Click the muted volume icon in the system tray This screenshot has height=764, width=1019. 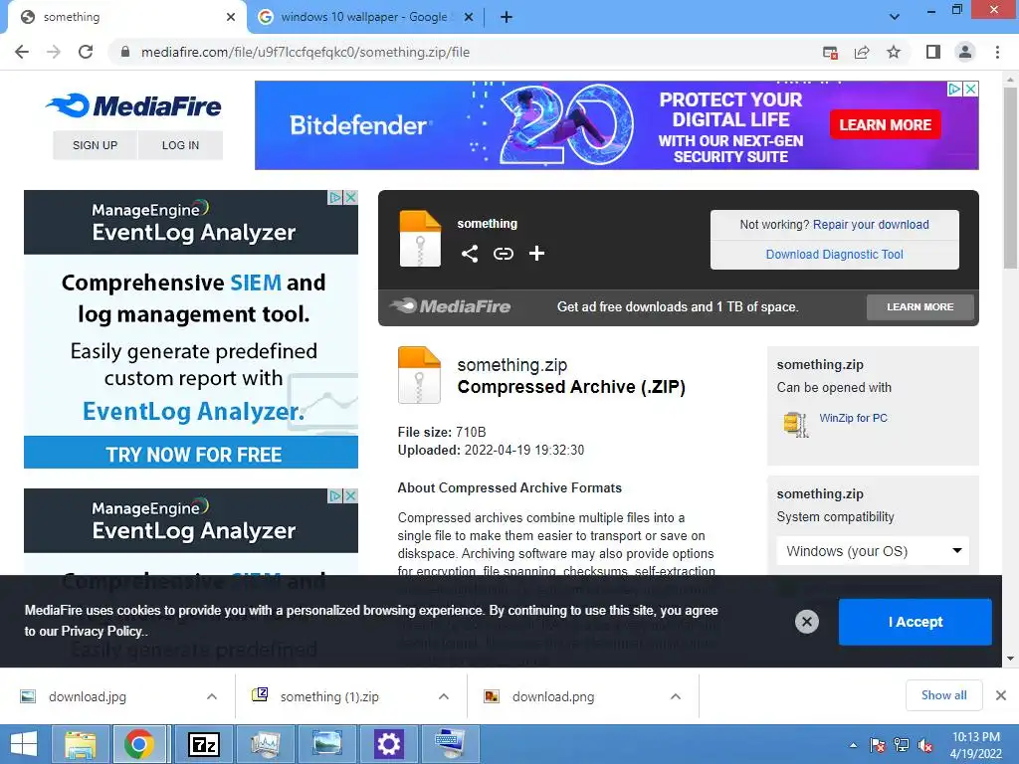pos(924,745)
